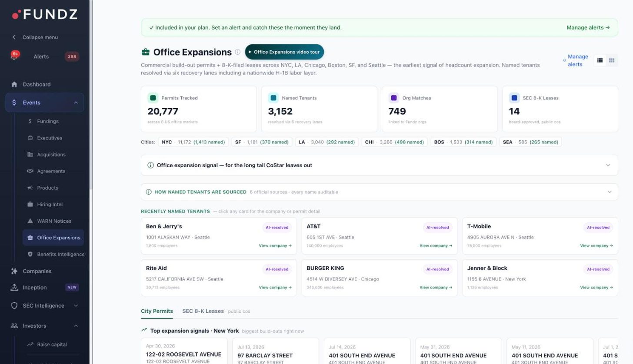Open the Permits Tracked stat card
This screenshot has height=364, width=633.
199,109
